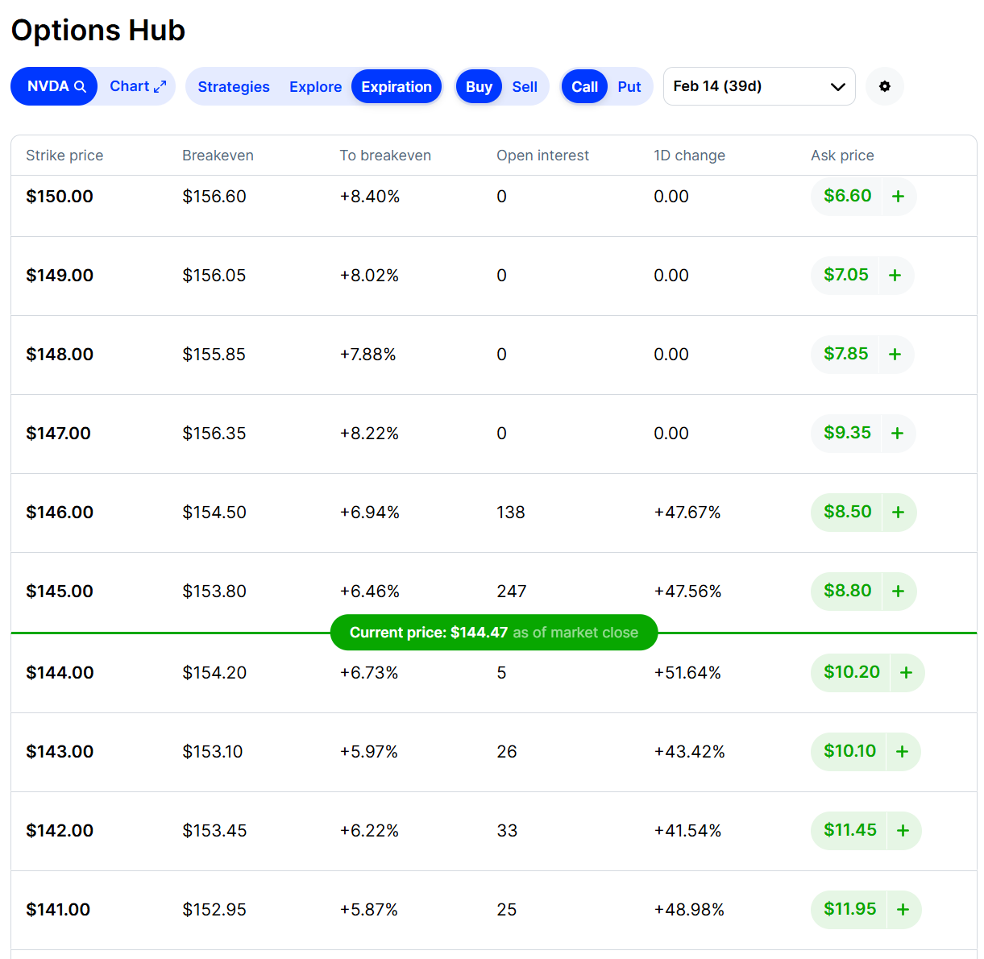Switch to Sell option
The image size is (984, 959).
pyautogui.click(x=525, y=86)
